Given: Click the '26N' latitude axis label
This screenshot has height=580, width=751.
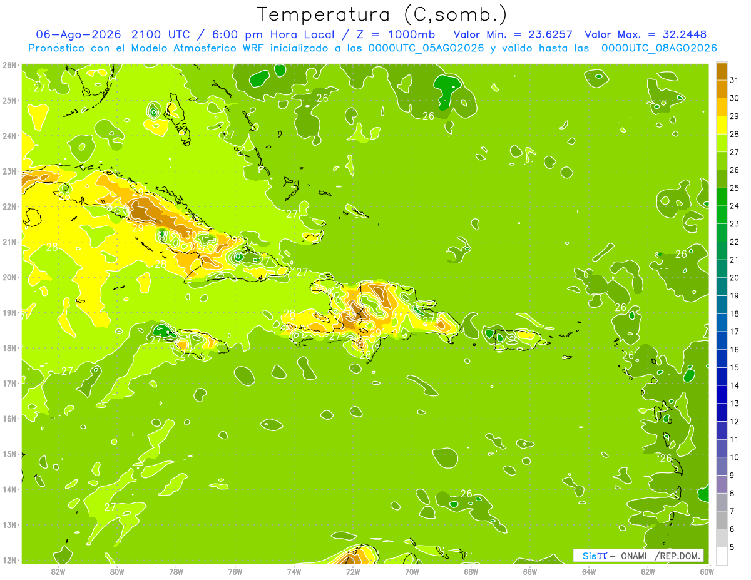Looking at the screenshot, I should pos(10,65).
